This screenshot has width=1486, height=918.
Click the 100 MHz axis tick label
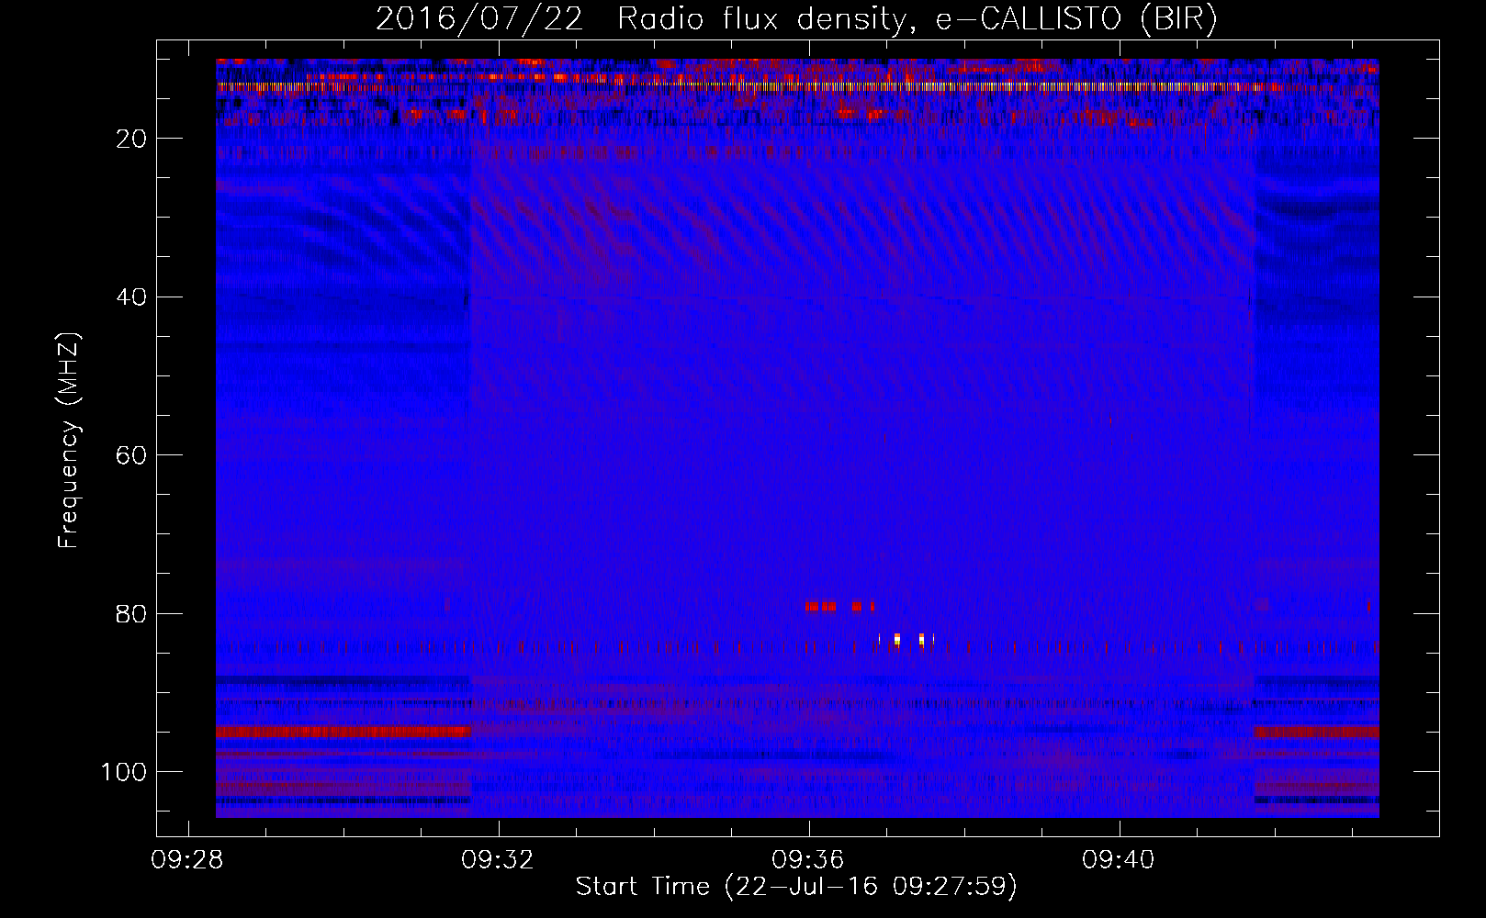[123, 772]
